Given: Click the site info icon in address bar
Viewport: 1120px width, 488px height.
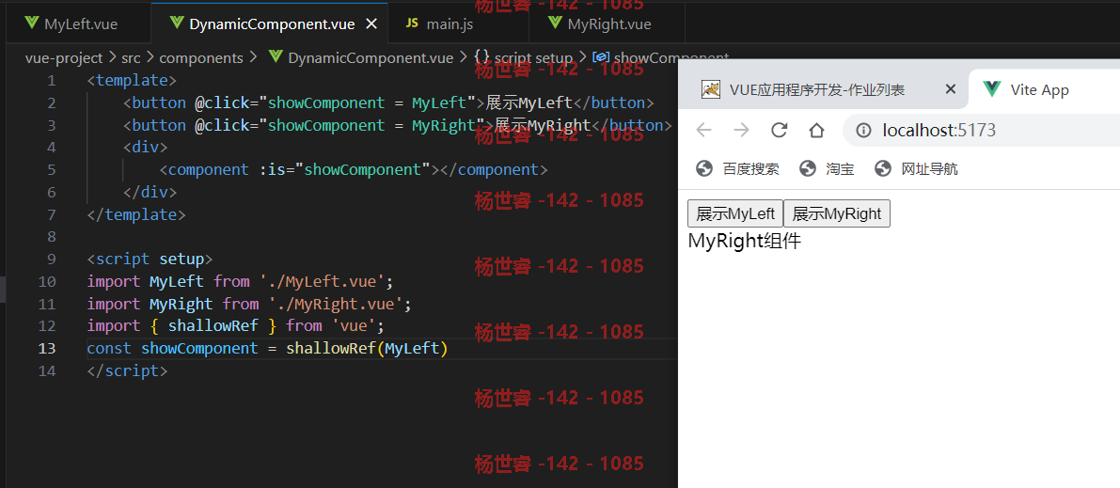Looking at the screenshot, I should pos(863,130).
